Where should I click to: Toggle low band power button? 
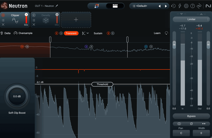coord(22,47)
